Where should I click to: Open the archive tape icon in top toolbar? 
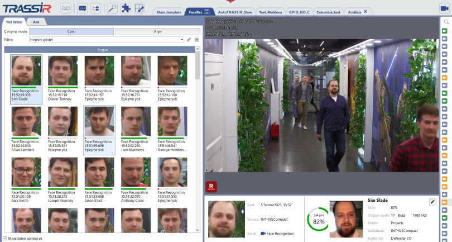pyautogui.click(x=66, y=8)
